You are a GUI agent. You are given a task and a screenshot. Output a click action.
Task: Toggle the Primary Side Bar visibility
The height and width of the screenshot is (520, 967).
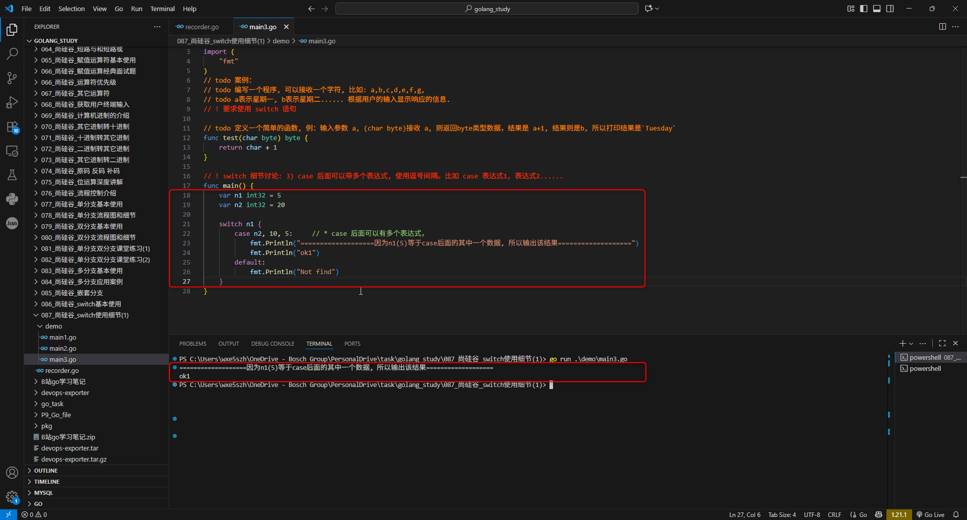(864, 9)
